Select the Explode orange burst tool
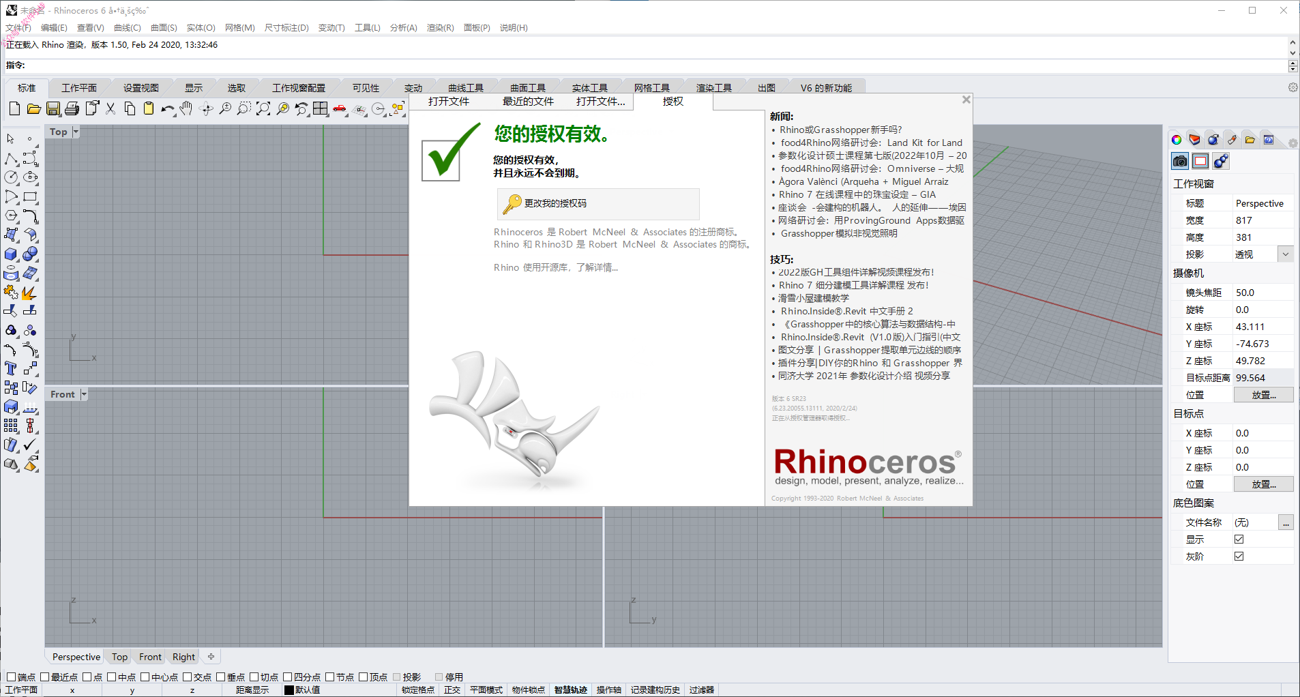 30,293
